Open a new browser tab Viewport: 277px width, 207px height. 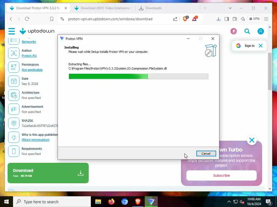205,8
